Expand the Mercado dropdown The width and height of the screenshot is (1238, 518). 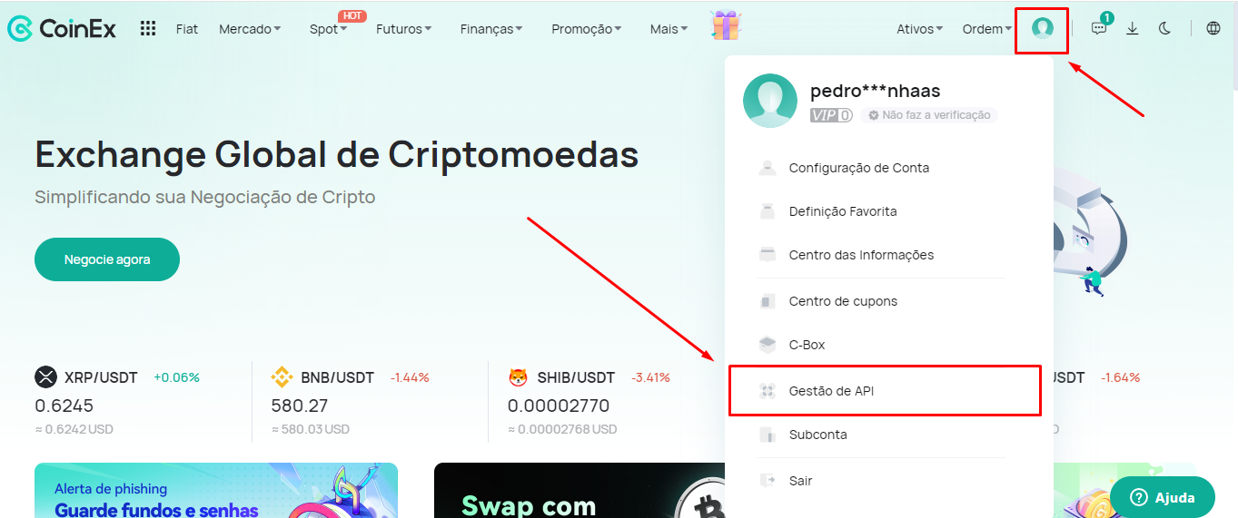250,29
